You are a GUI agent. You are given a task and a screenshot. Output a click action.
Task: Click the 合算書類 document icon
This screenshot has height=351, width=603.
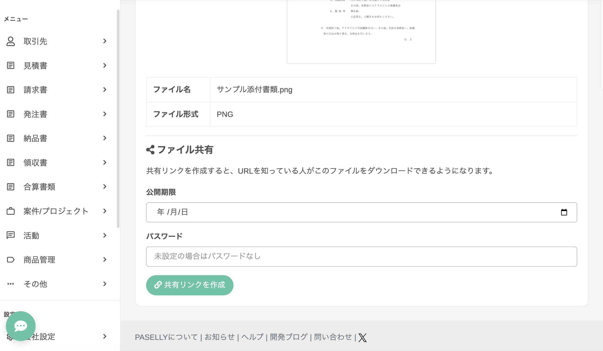11,187
